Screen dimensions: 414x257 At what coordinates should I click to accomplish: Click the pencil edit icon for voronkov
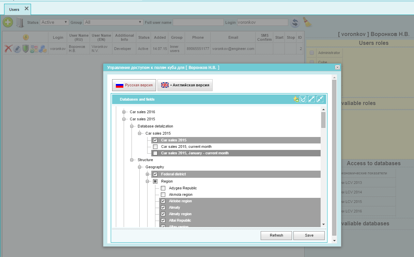point(17,49)
